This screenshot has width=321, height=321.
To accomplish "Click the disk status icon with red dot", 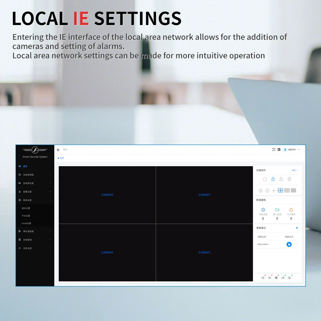I will tap(263, 278).
